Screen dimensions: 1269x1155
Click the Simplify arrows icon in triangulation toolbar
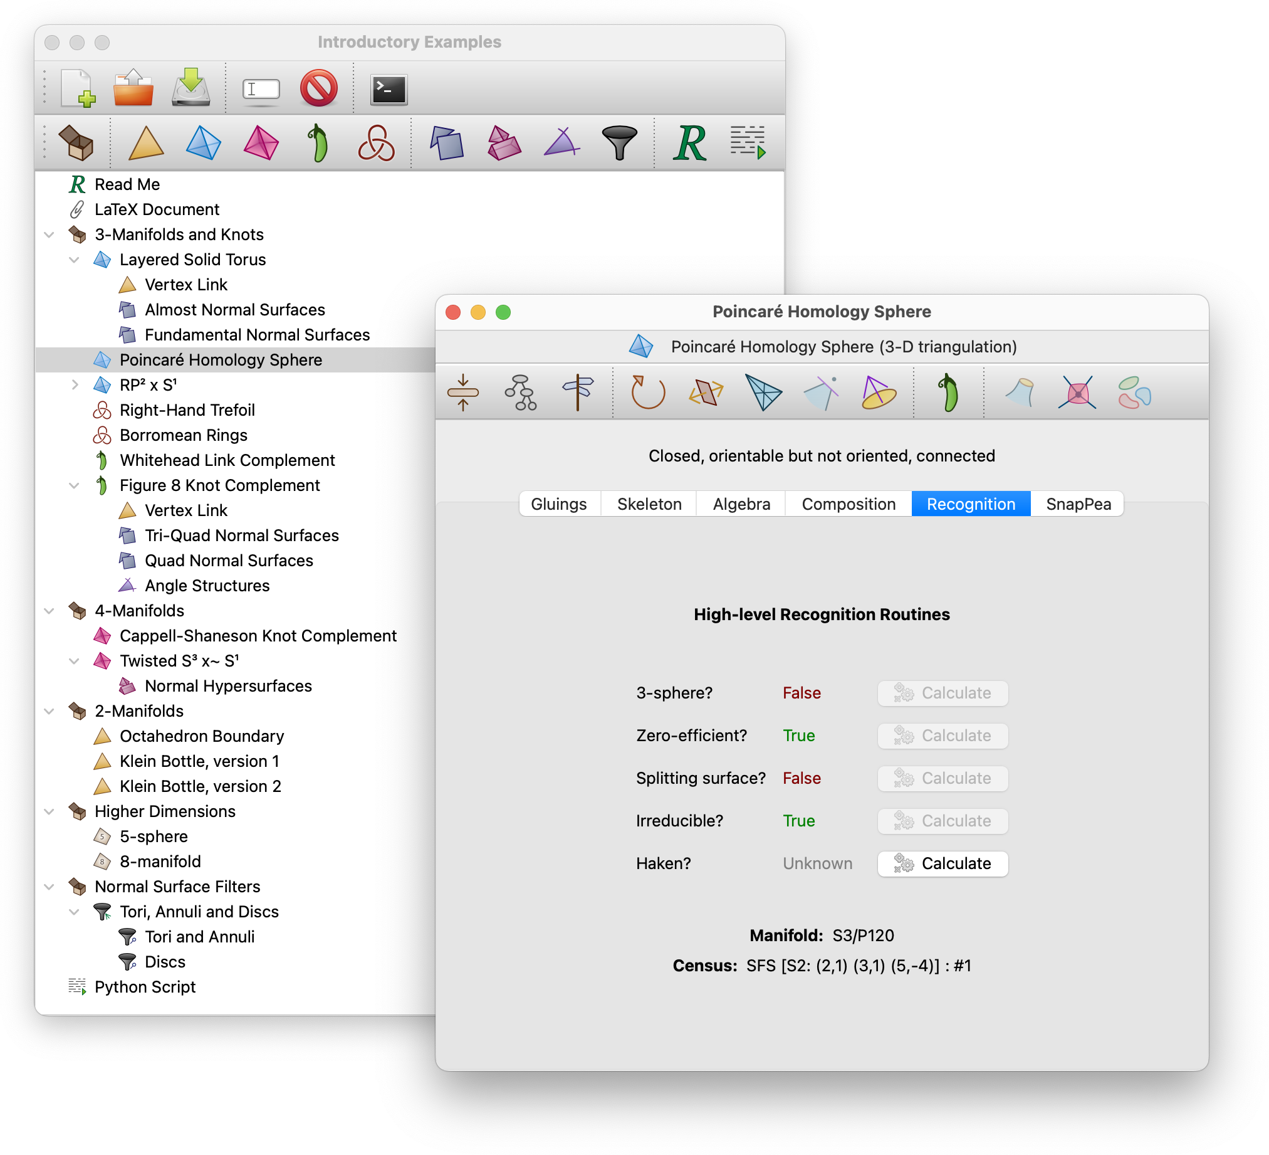point(462,393)
